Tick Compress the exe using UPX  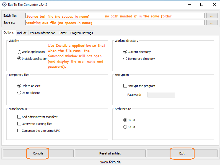[x=19, y=131]
